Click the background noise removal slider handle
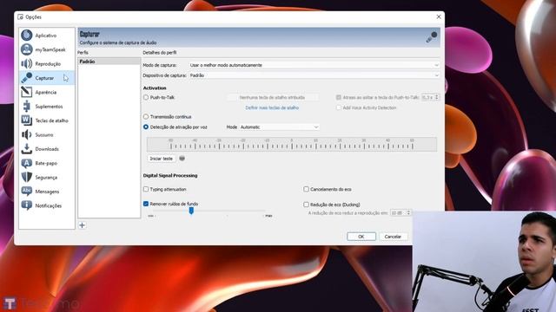Image resolution: width=556 pixels, height=312 pixels. coord(191,211)
